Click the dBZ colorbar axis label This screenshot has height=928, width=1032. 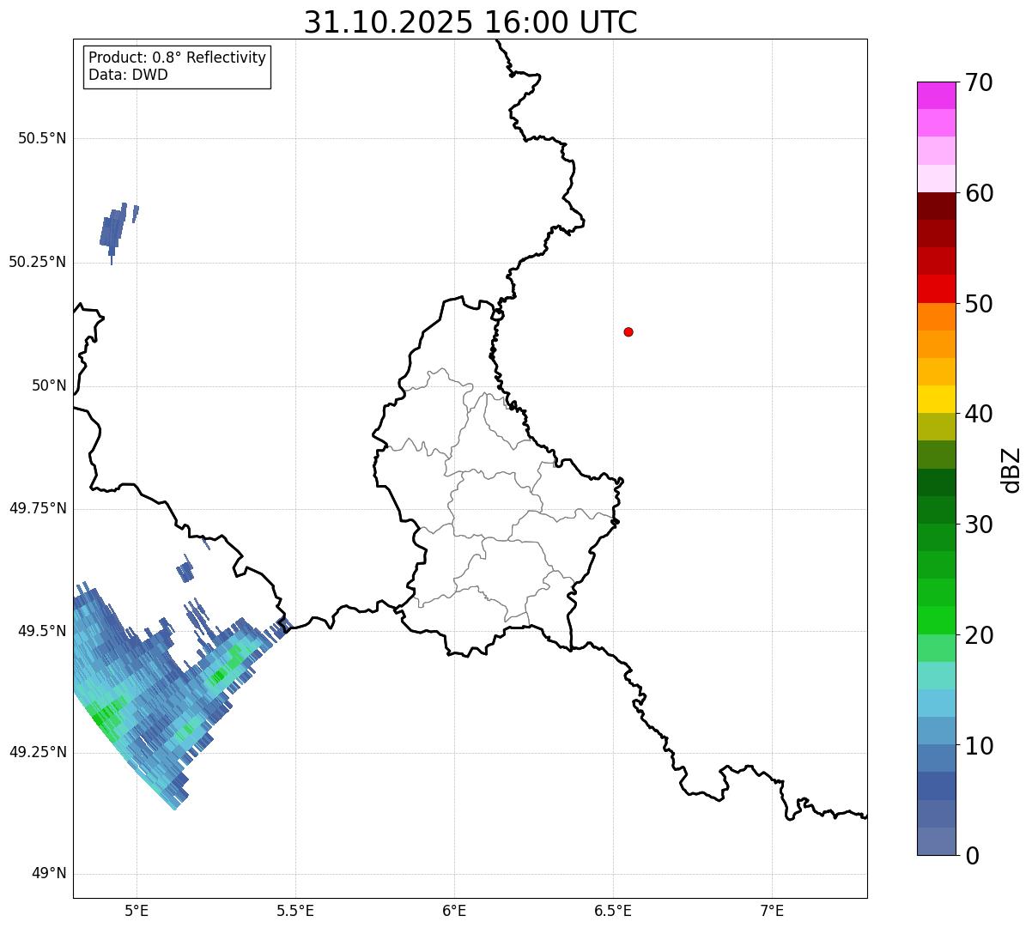[x=1012, y=470]
